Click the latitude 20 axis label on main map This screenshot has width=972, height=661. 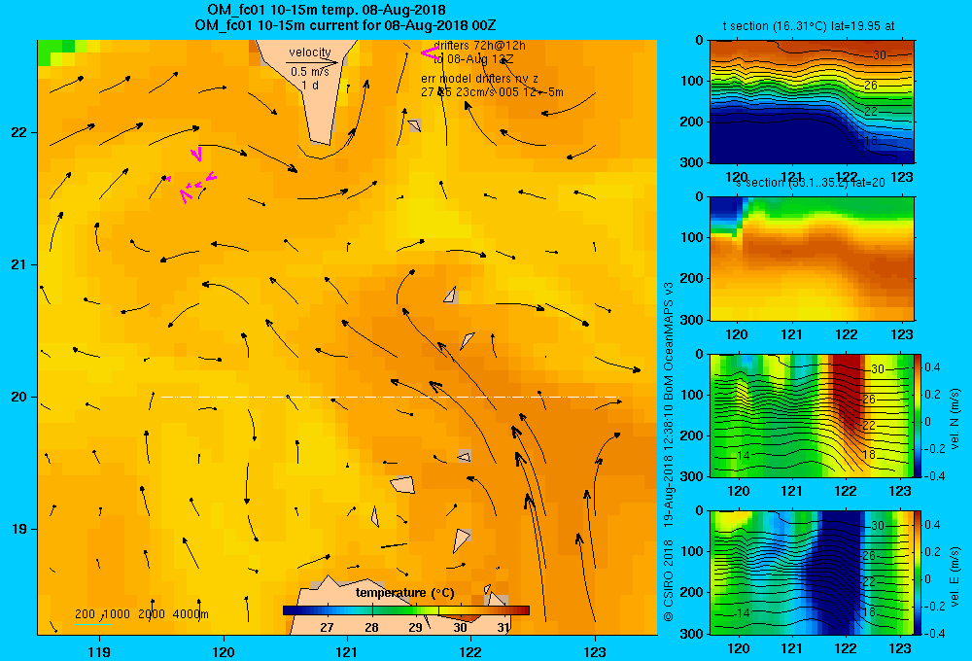19,397
